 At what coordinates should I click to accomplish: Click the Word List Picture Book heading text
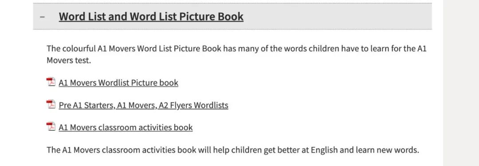coord(151,16)
